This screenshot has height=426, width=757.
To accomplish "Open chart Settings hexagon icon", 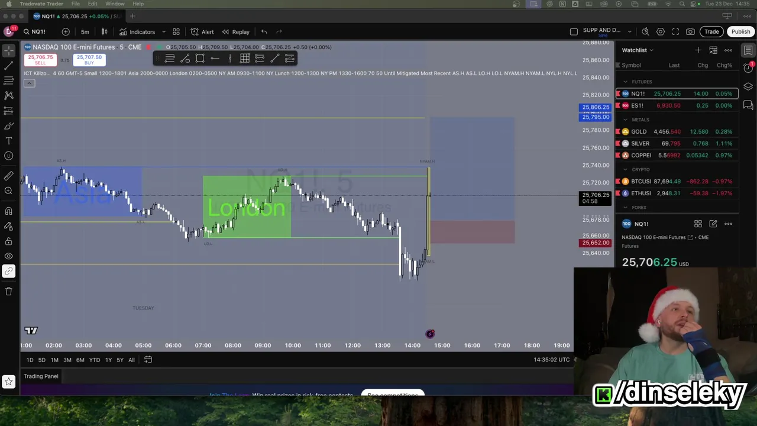I will click(x=661, y=32).
